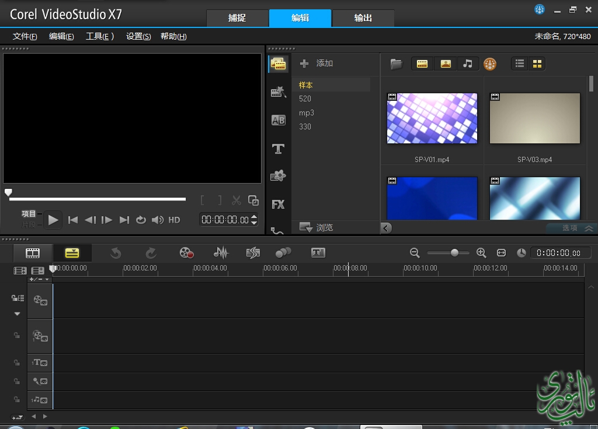Open the 设置(S) menu

(x=138, y=36)
